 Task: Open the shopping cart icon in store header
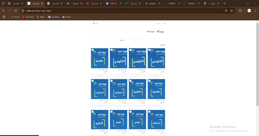pos(94,23)
